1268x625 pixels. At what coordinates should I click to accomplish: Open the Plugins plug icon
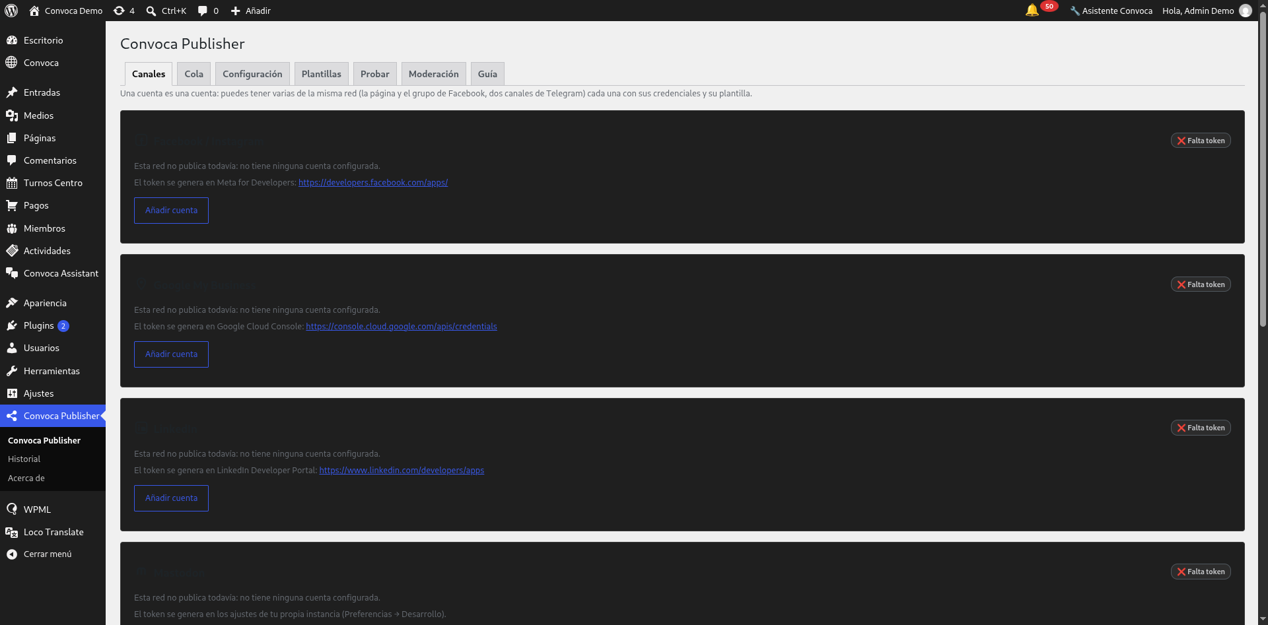[x=12, y=325]
